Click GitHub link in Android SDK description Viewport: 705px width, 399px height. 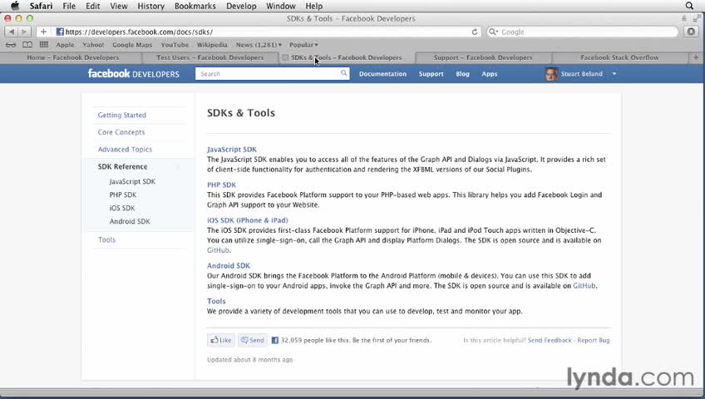584,286
